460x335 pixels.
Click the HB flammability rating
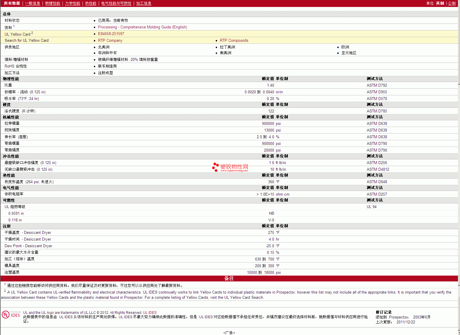271,213
